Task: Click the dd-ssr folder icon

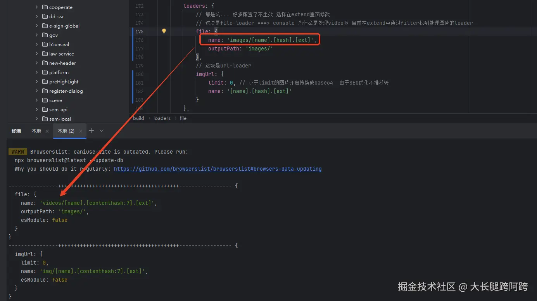Action: 45,16
